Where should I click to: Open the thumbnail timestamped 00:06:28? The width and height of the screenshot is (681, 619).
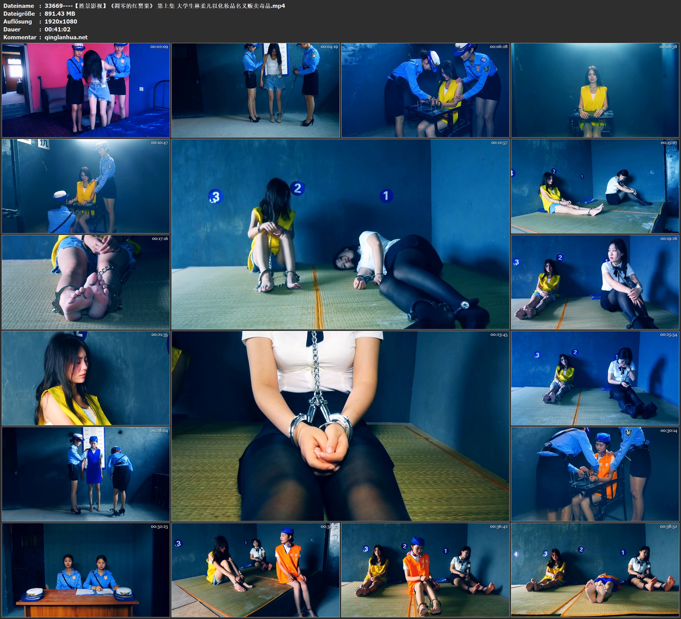tap(425, 90)
